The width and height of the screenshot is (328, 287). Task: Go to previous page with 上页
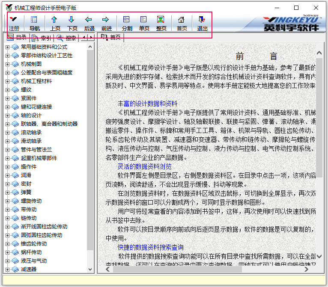[x=55, y=24]
